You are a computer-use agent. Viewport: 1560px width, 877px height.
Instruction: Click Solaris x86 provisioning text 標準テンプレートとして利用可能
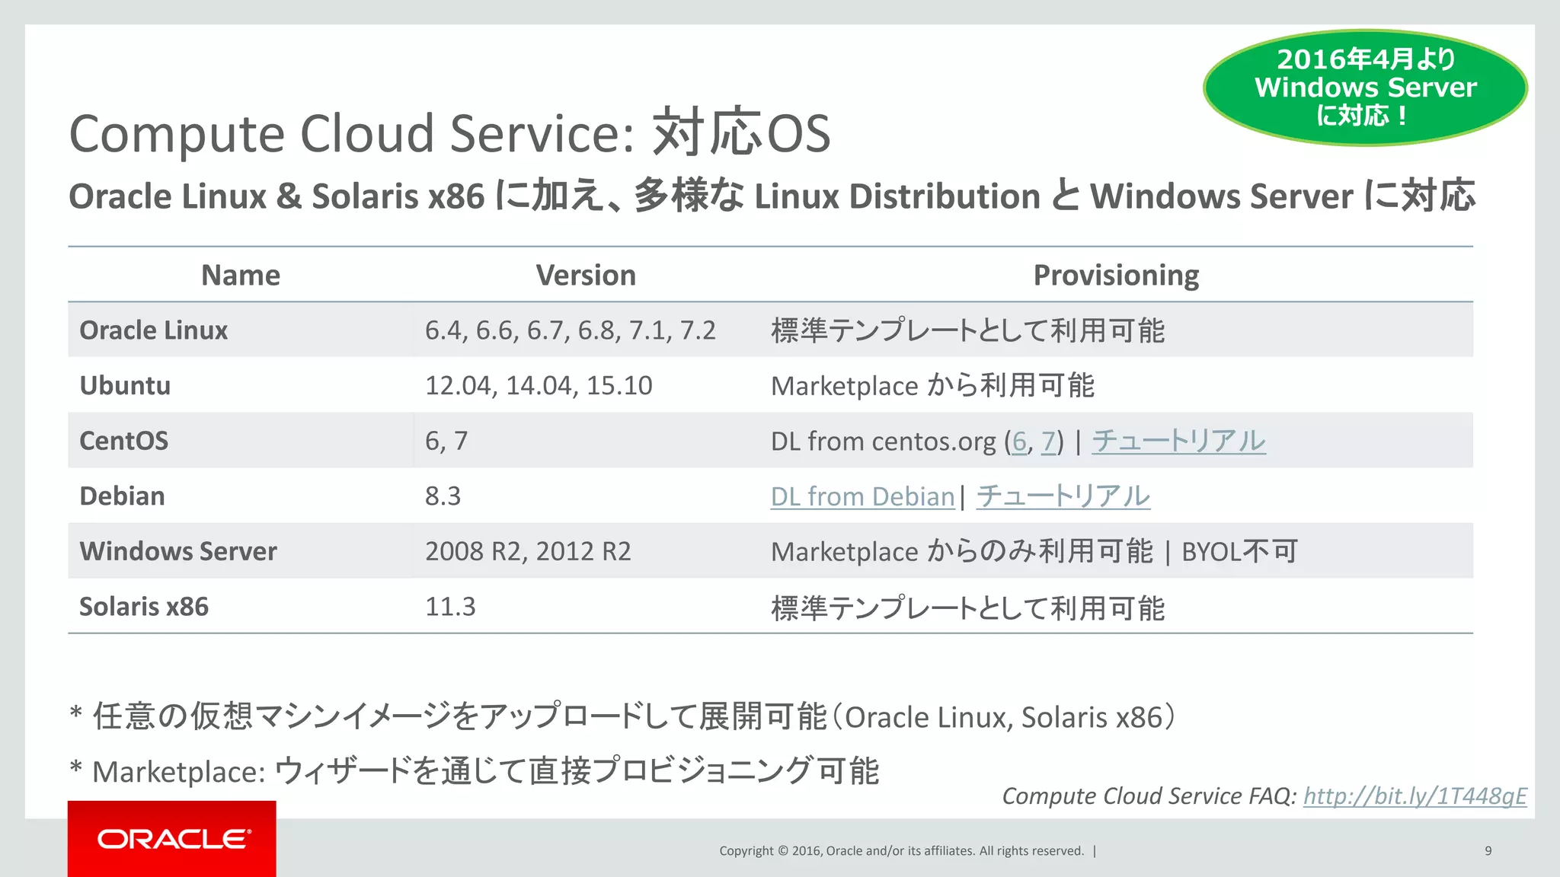pyautogui.click(x=967, y=608)
